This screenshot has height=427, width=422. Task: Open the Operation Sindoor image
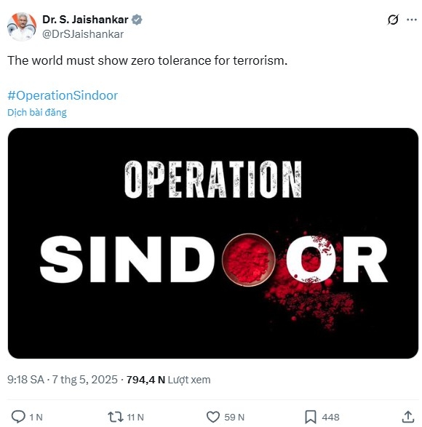(x=213, y=243)
